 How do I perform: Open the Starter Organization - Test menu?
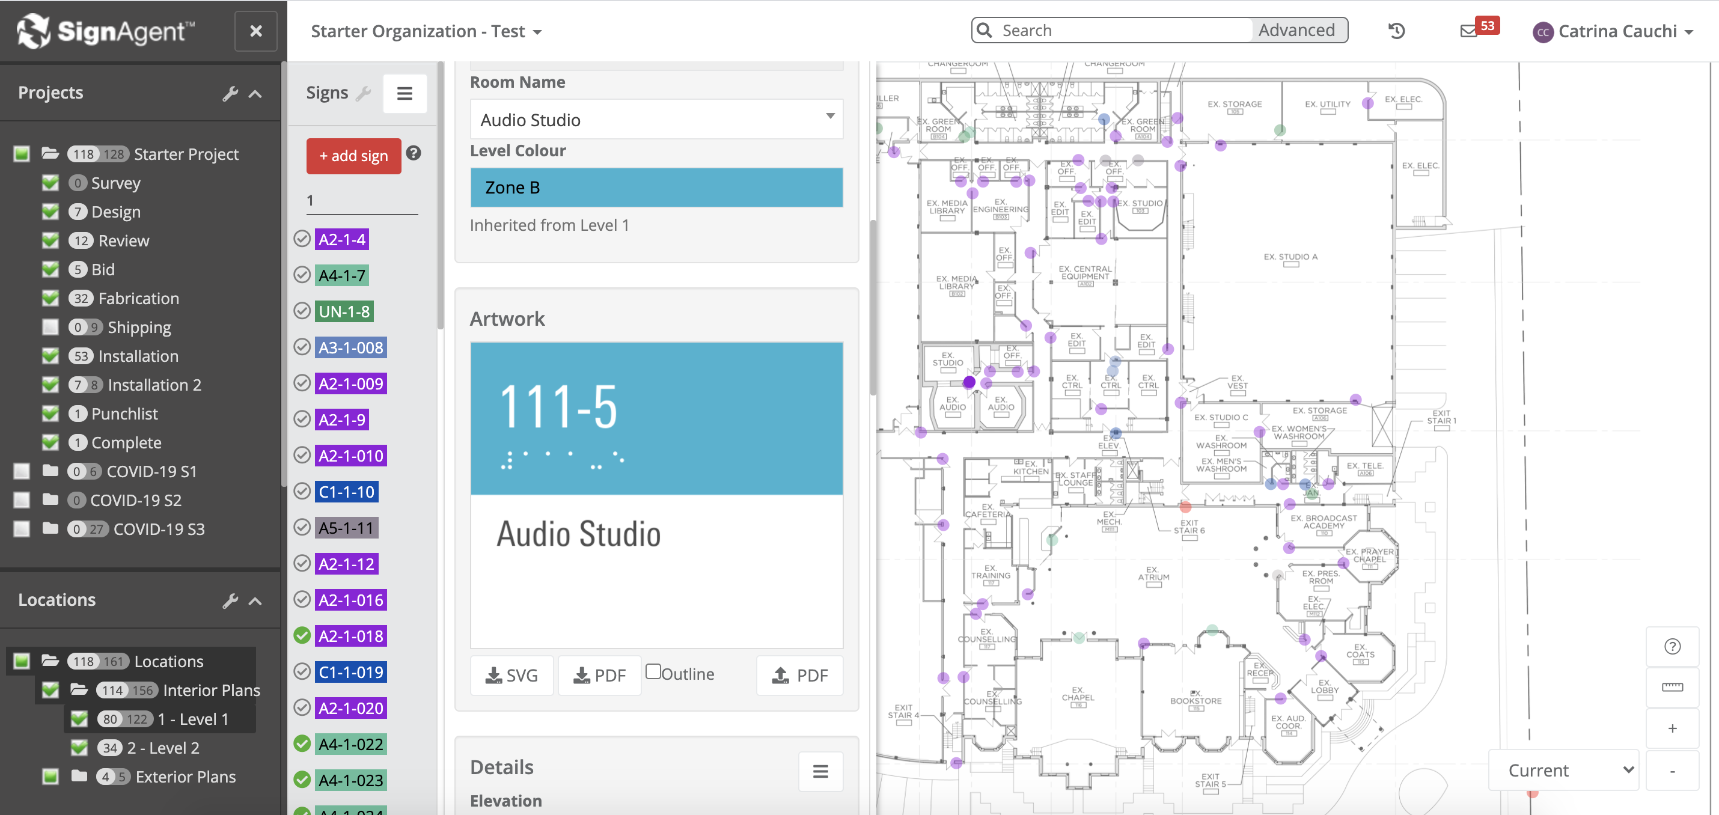pos(426,31)
